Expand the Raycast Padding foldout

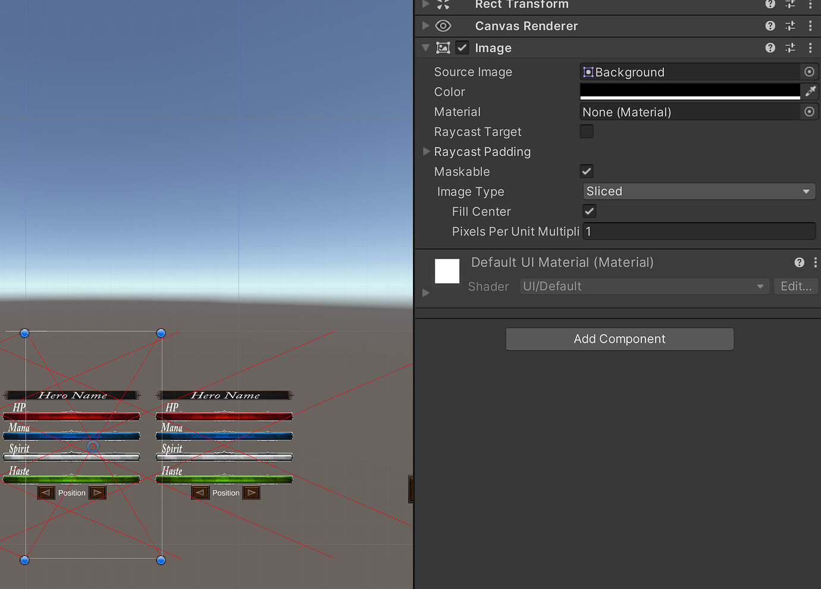[x=426, y=152]
